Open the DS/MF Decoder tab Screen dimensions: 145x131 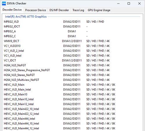[59, 10]
